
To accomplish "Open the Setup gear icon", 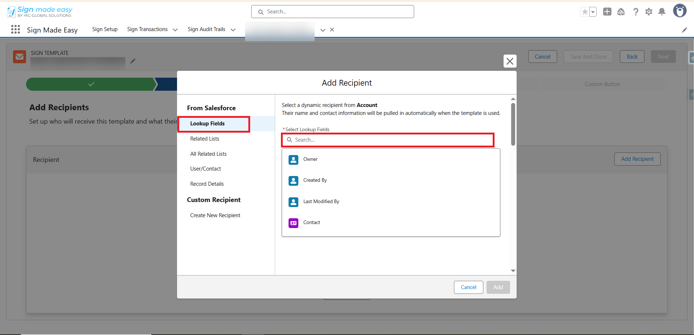I will (x=649, y=12).
